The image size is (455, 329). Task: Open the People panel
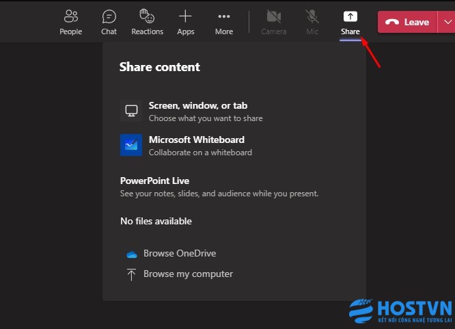[x=71, y=23]
